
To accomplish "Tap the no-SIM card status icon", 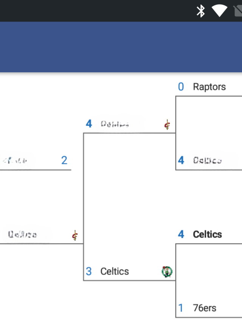I will point(238,11).
